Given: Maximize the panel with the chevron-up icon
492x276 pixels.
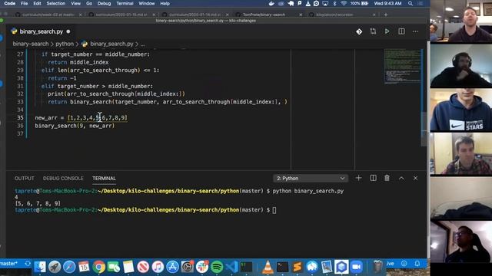Looking at the screenshot, I should coord(401,178).
